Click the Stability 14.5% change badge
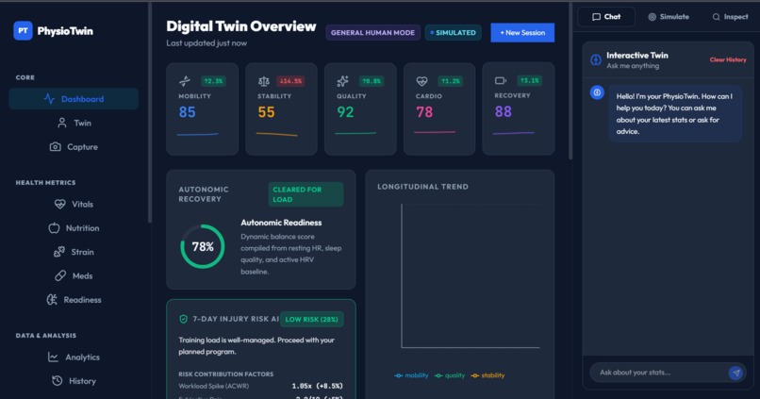The height and width of the screenshot is (399, 760). (290, 81)
